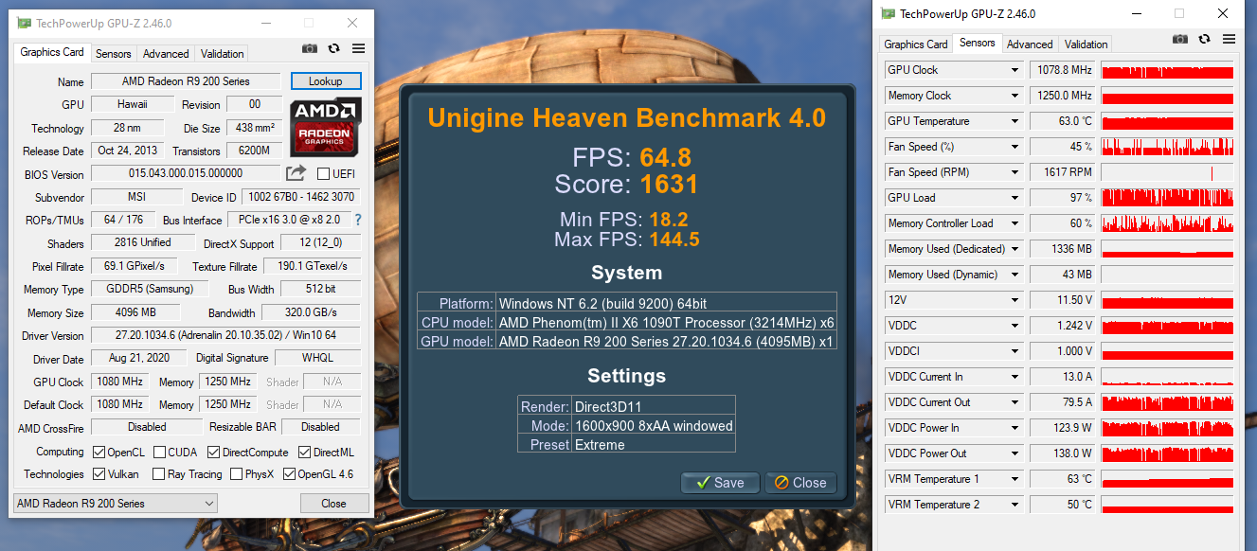Toggle the Vulkan checkbox
The width and height of the screenshot is (1257, 551).
pyautogui.click(x=99, y=474)
